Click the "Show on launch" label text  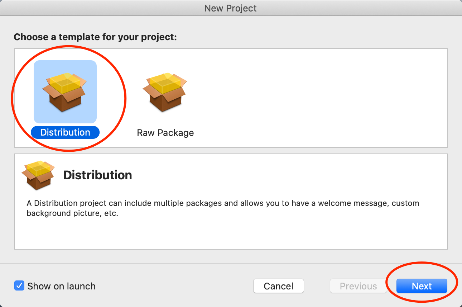click(x=61, y=286)
